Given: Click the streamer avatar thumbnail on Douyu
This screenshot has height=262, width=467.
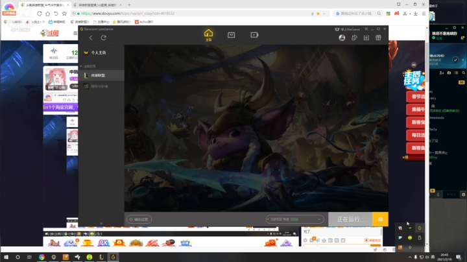Looking at the screenshot, I should 56,78.
